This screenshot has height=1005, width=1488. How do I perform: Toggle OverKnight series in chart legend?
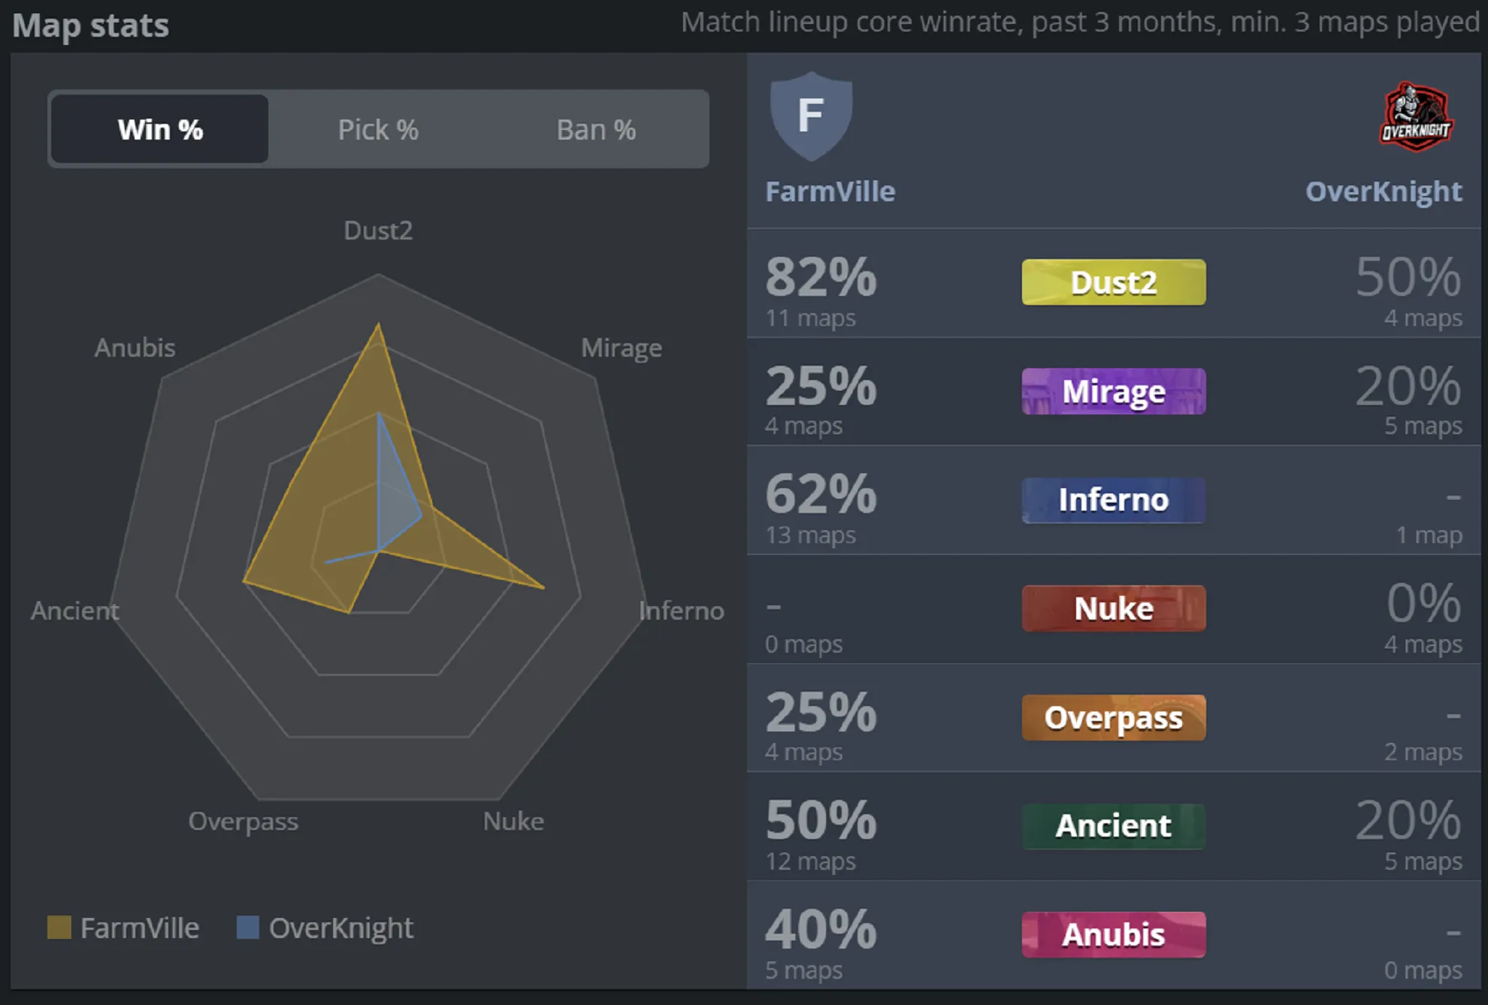tap(340, 928)
